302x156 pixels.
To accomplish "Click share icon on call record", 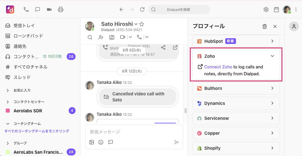I will [x=163, y=48].
